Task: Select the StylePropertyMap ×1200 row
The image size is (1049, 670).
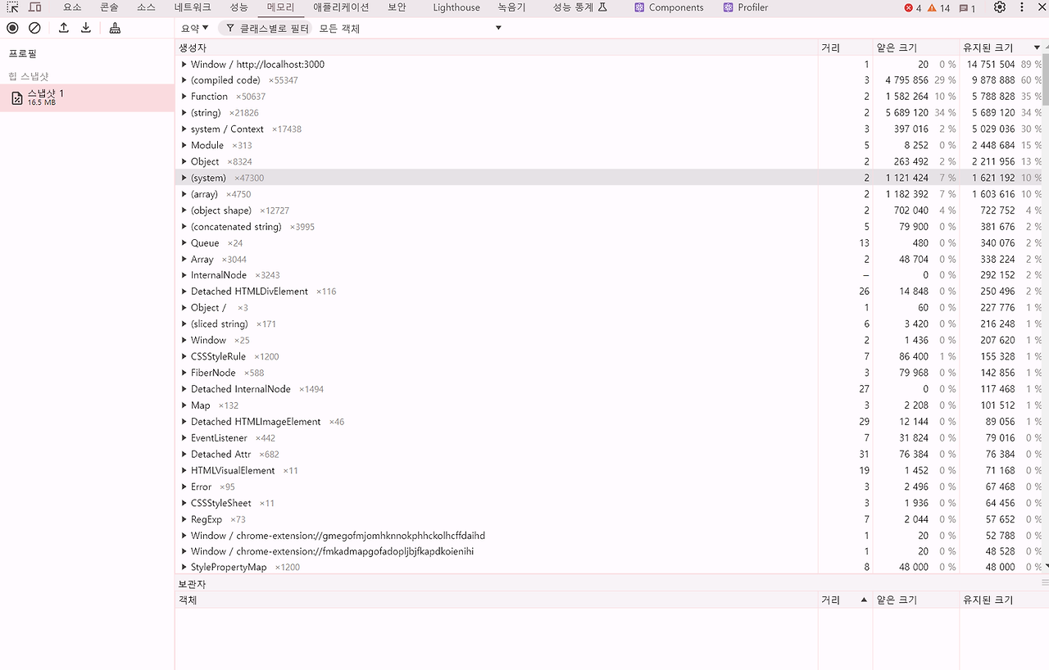Action: pyautogui.click(x=609, y=567)
